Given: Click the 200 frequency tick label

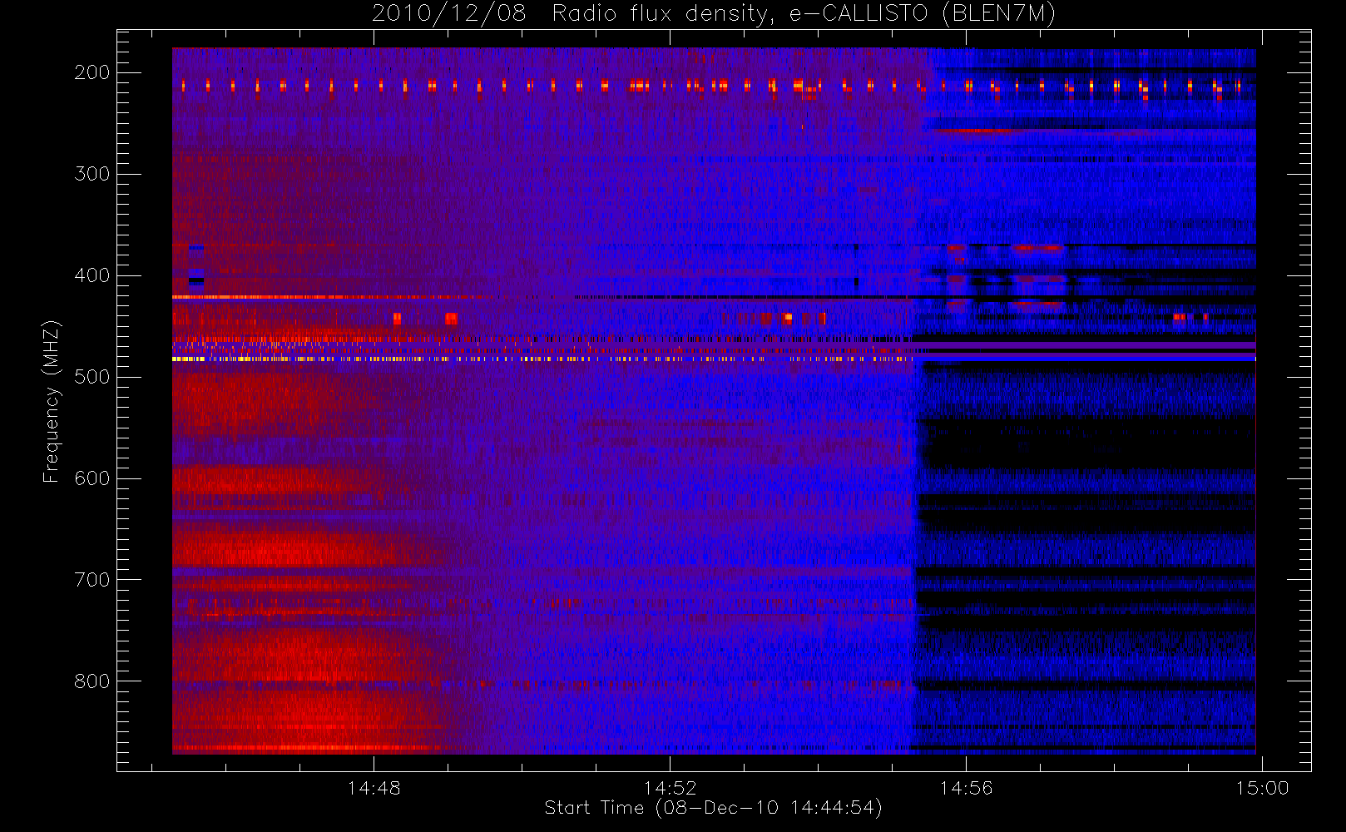Looking at the screenshot, I should [92, 72].
